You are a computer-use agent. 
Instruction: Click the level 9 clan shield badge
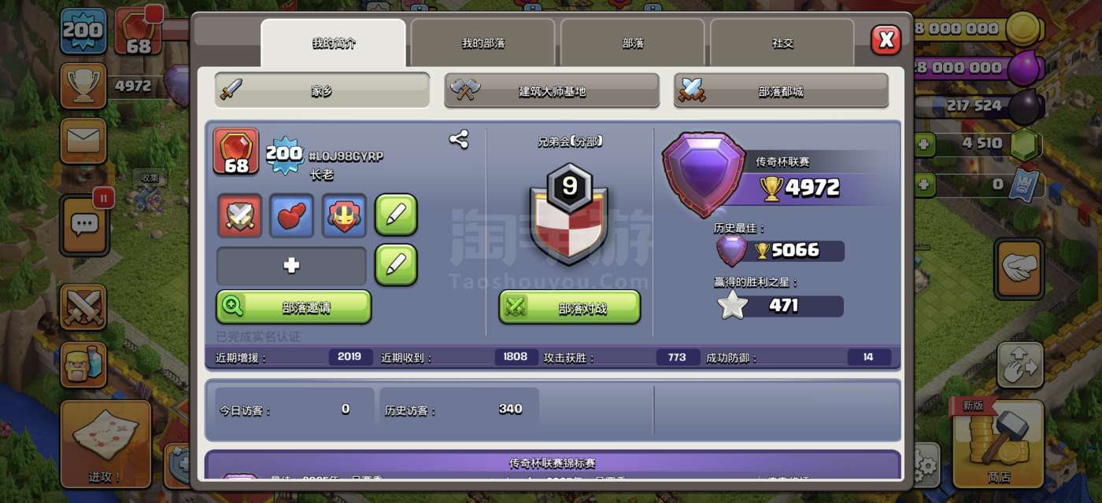[570, 214]
